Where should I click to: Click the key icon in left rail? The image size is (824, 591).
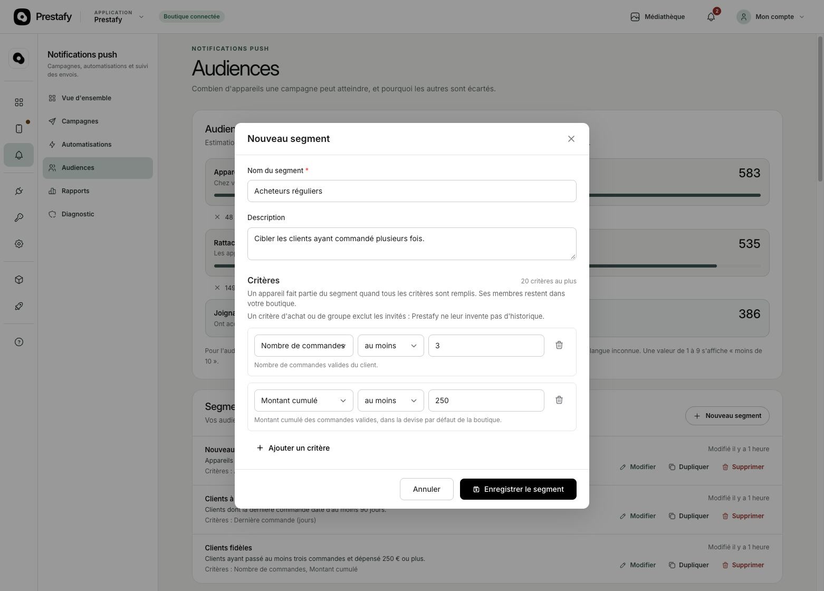[x=19, y=217]
